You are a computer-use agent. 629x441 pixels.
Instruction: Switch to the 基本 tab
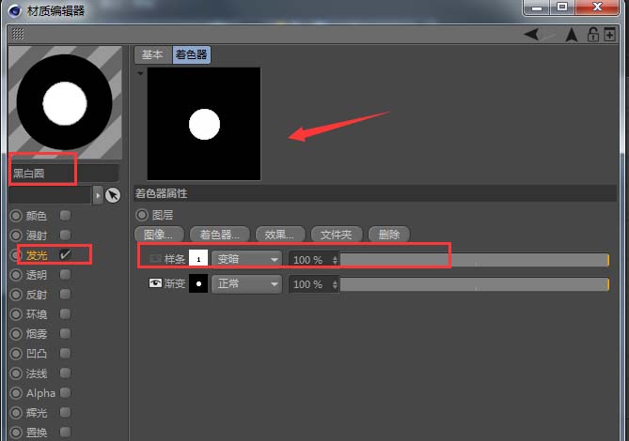(x=153, y=54)
